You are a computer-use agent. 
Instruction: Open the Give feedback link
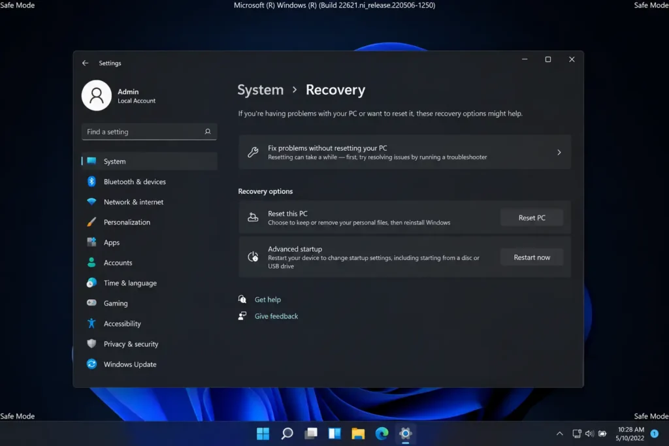[x=276, y=316]
